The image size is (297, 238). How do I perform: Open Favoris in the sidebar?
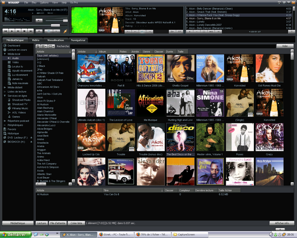tap(10, 129)
